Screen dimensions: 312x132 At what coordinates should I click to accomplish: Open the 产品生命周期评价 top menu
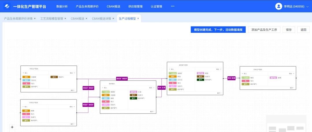[x=87, y=6]
